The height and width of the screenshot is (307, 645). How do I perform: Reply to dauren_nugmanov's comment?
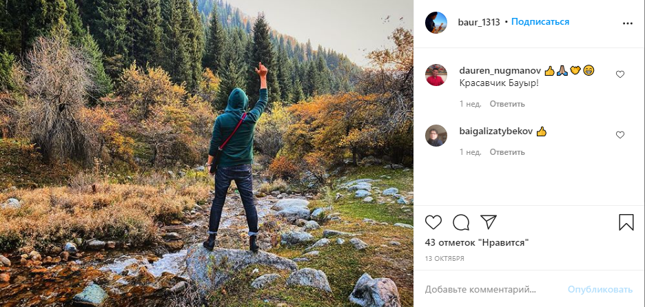(507, 104)
